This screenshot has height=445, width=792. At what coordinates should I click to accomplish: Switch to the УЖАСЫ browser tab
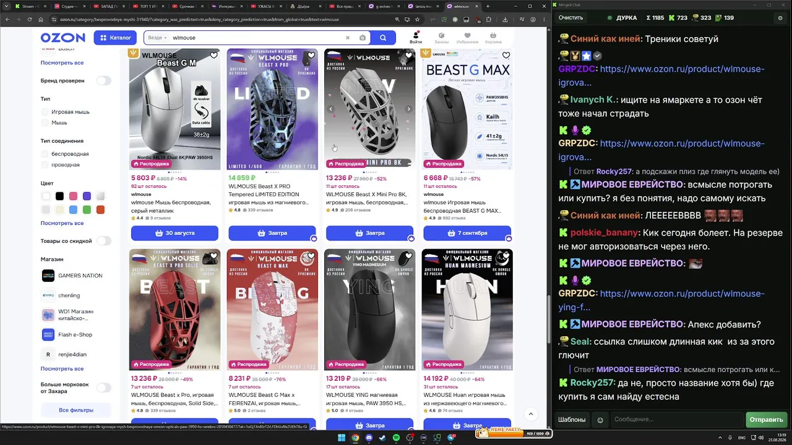(266, 6)
